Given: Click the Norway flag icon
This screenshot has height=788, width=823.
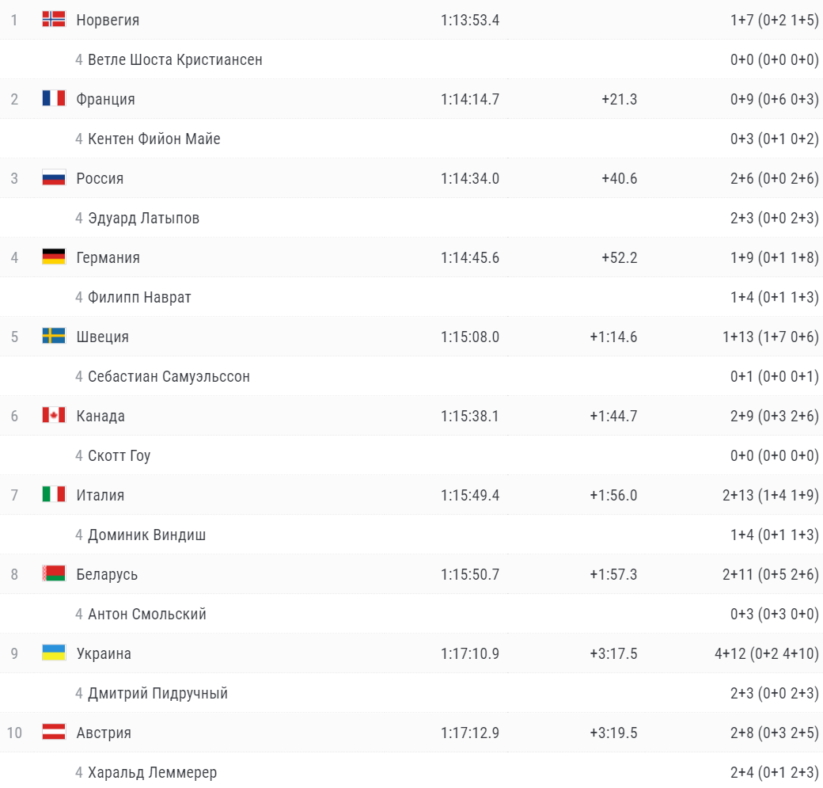Looking at the screenshot, I should point(54,20).
